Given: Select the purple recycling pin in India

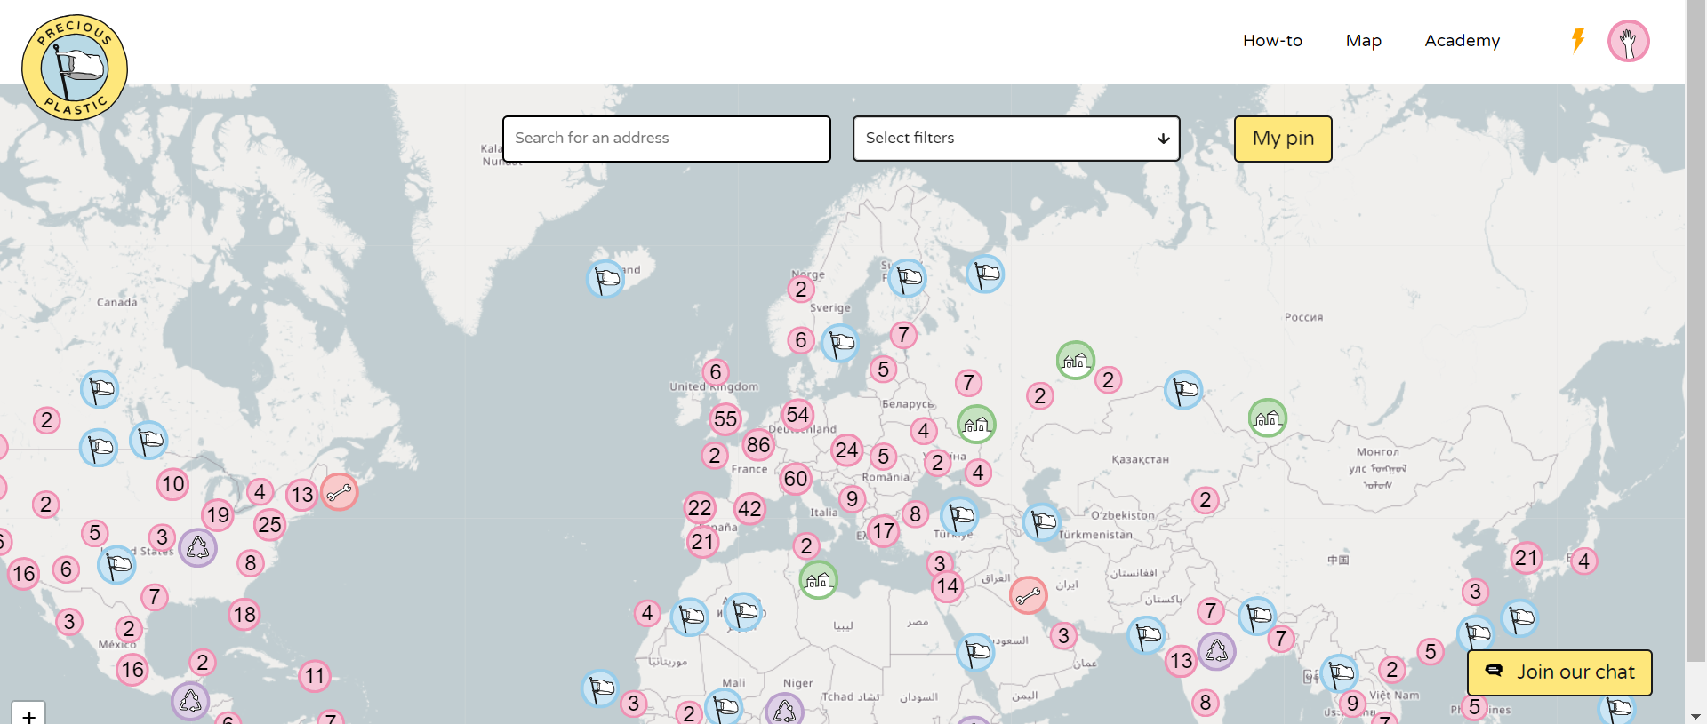Looking at the screenshot, I should (1216, 651).
